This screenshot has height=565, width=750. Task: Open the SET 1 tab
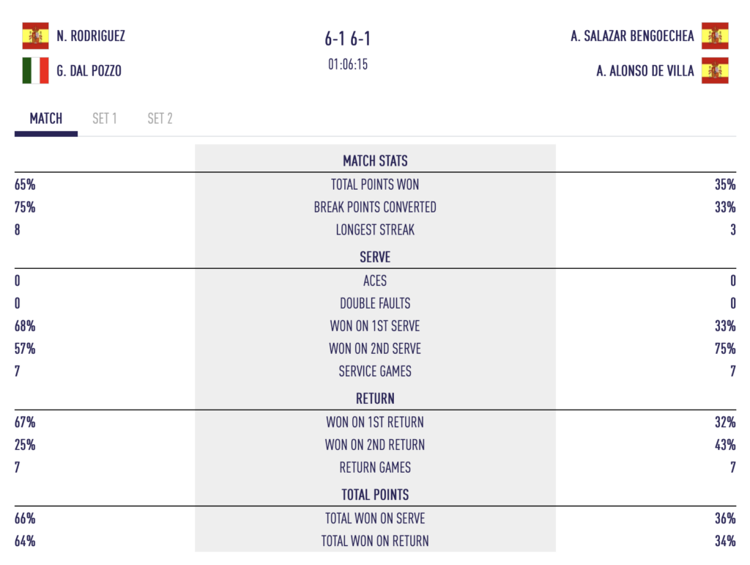pos(105,119)
